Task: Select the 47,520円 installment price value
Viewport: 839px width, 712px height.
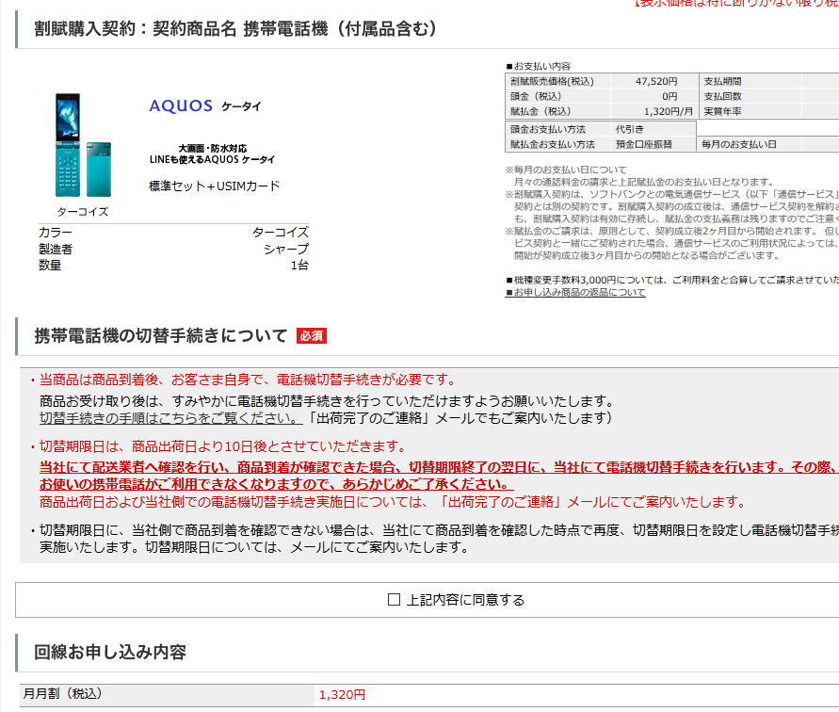Action: (656, 81)
